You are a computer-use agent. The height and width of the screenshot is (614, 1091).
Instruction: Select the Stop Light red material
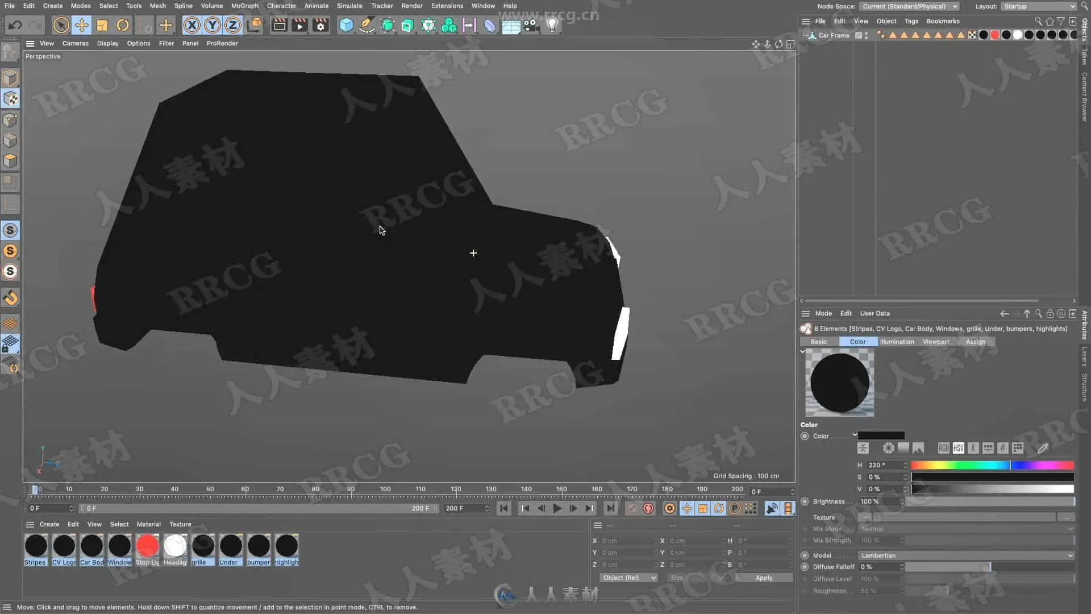click(x=147, y=546)
